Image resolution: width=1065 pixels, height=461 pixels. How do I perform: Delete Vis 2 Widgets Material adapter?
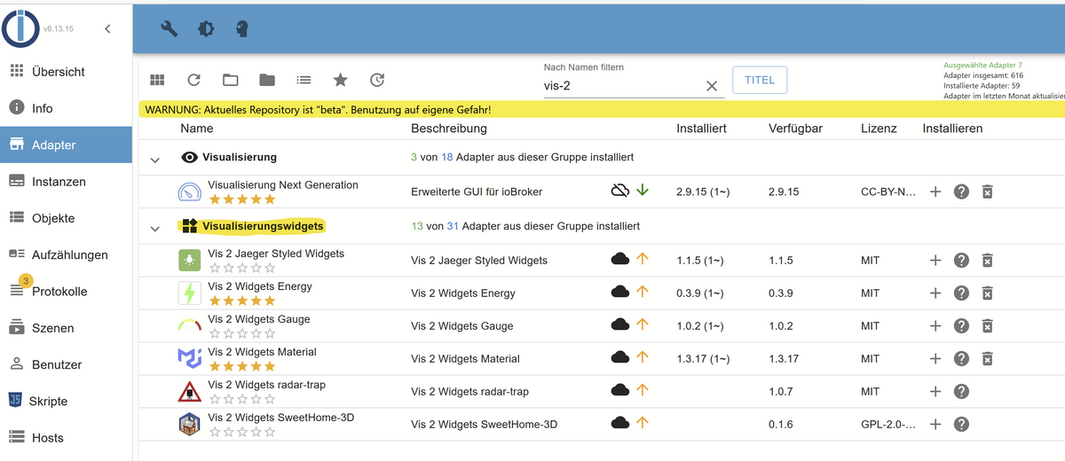coord(987,358)
